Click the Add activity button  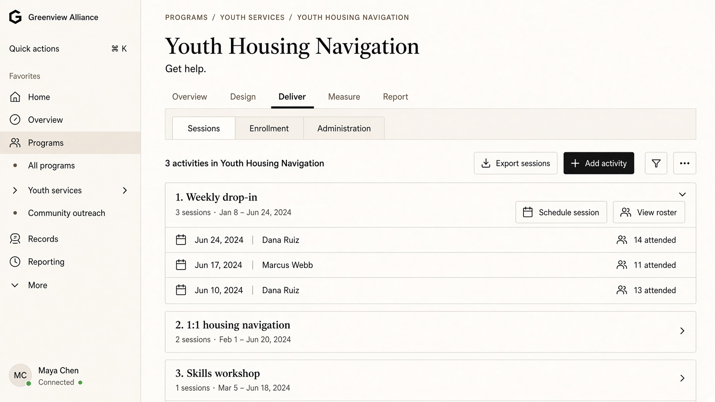(598, 163)
